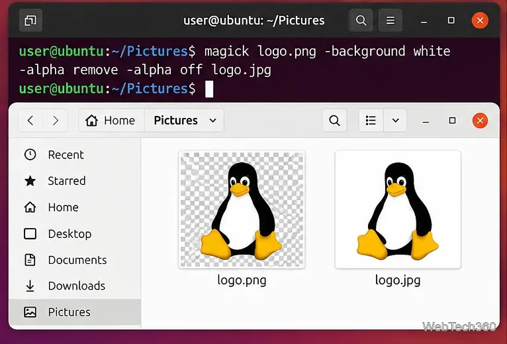Select the logo.png thumbnail
507x344 pixels.
click(x=242, y=210)
